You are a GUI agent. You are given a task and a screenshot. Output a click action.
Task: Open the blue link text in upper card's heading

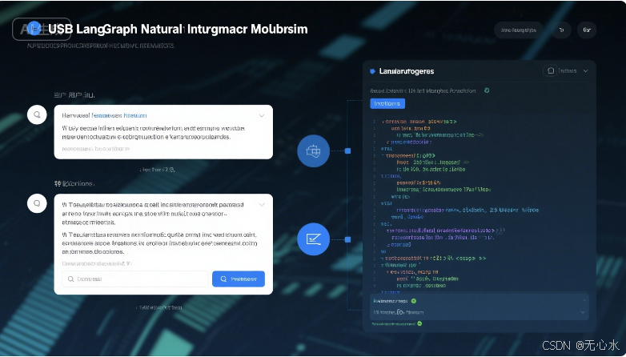(119, 115)
